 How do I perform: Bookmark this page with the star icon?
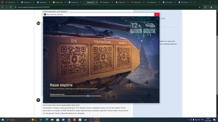click(200, 7)
